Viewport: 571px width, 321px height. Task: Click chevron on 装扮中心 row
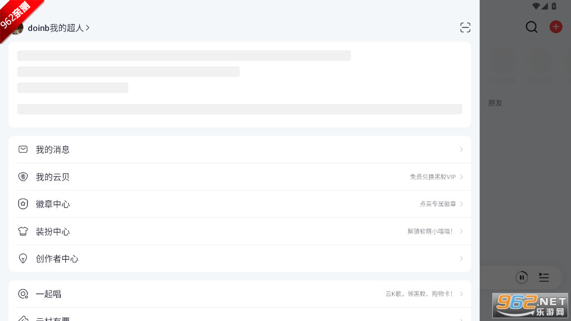tap(461, 232)
